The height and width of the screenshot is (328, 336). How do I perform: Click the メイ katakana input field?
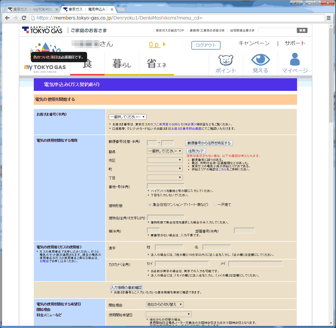pos(256,264)
